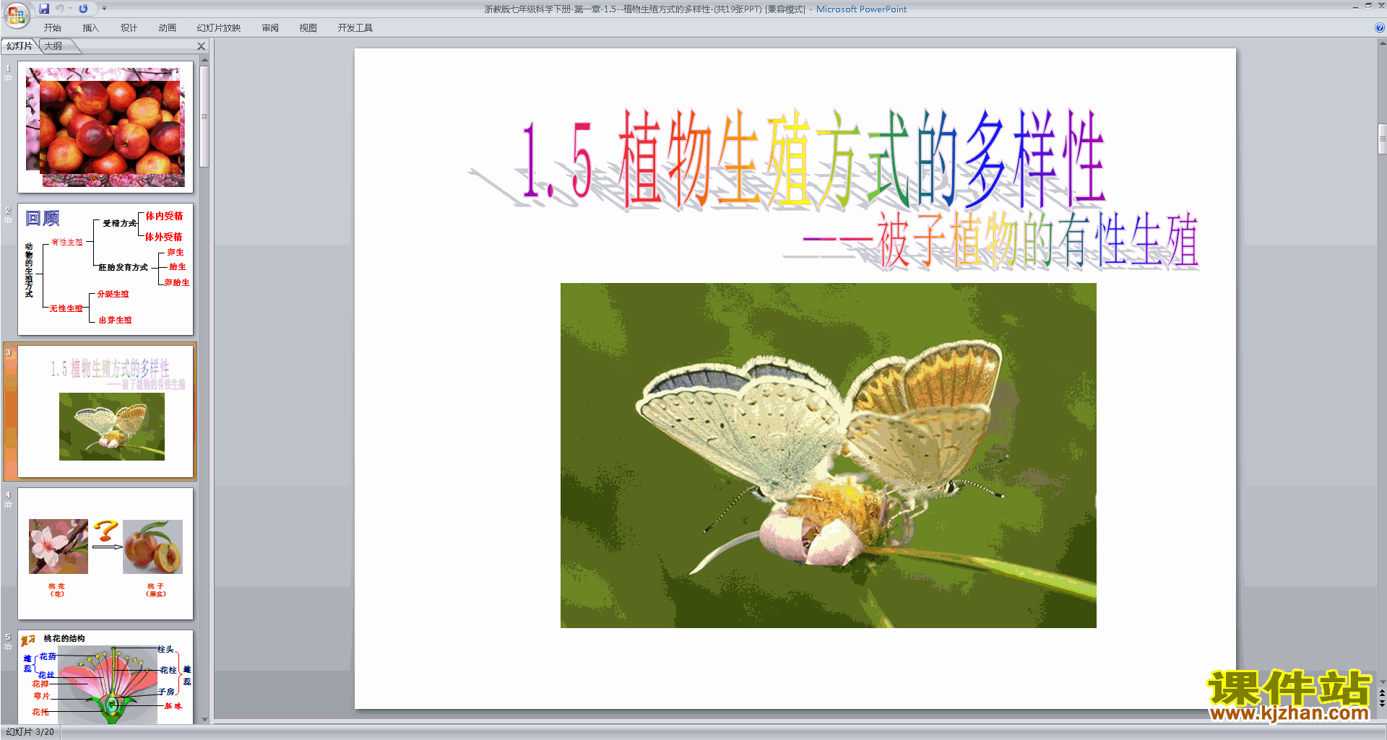This screenshot has width=1387, height=740.
Task: Open the Customize Quick Access Toolbar dropdown
Action: coord(104,9)
